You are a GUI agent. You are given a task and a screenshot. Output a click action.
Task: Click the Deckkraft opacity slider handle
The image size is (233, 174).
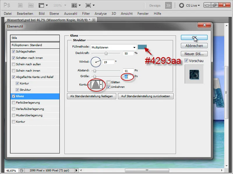(x=106, y=53)
